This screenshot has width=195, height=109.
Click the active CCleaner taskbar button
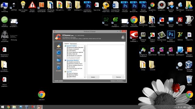click(x=40, y=107)
